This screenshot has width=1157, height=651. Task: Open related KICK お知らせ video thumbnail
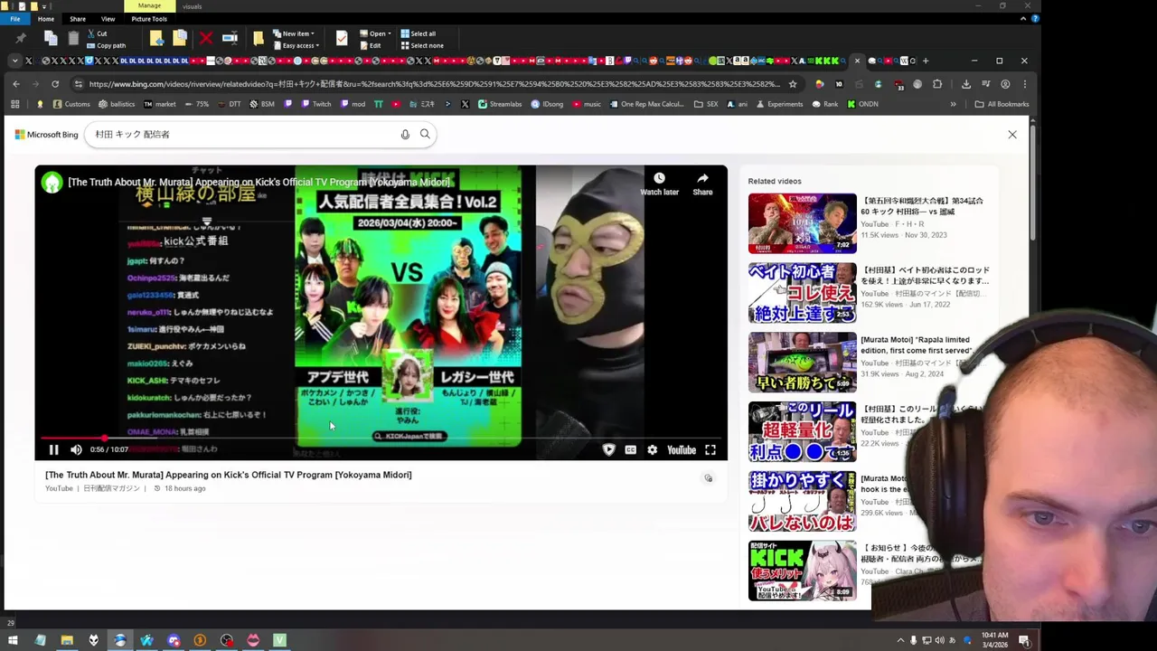tap(802, 570)
